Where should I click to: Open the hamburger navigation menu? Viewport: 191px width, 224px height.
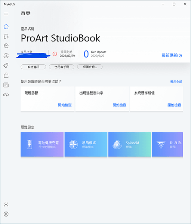coord(6,14)
